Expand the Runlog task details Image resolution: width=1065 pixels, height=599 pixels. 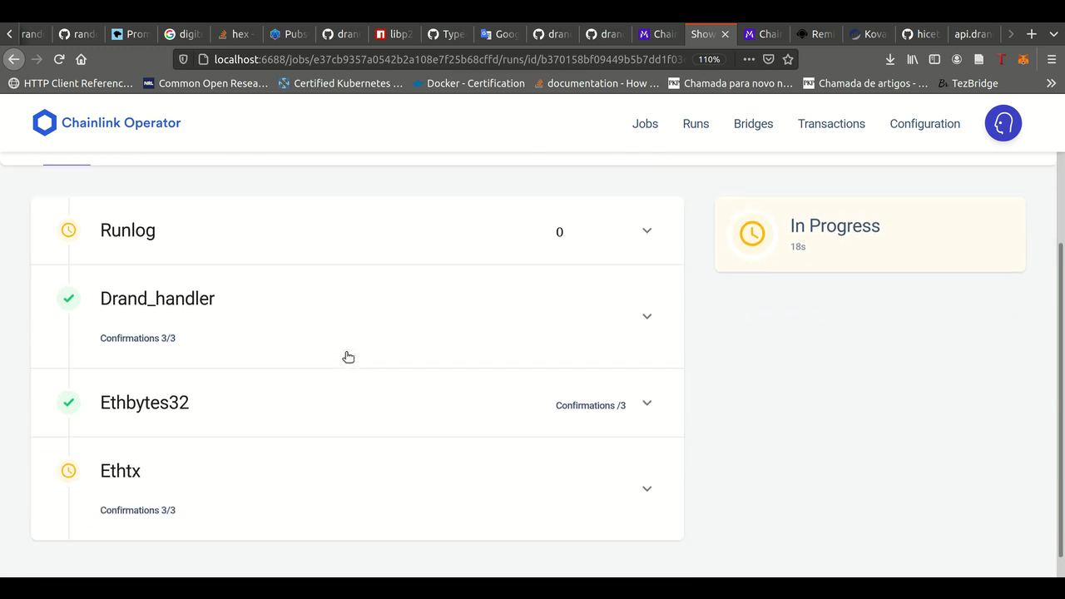(646, 230)
